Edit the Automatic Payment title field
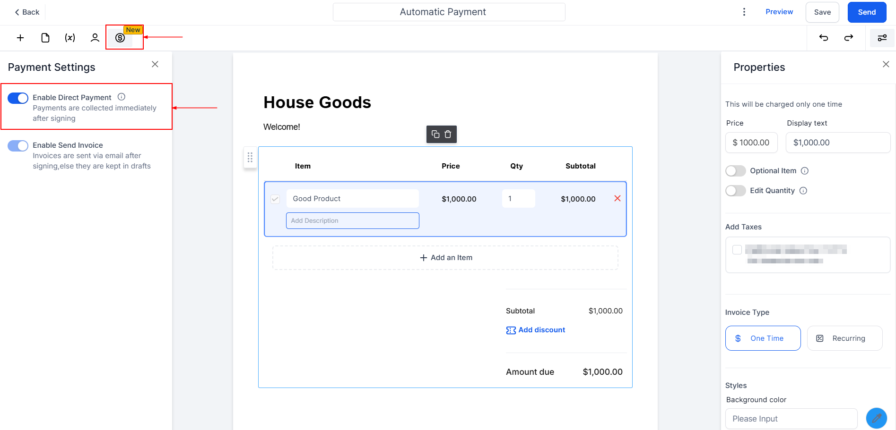Viewport: 896px width, 430px height. click(449, 12)
